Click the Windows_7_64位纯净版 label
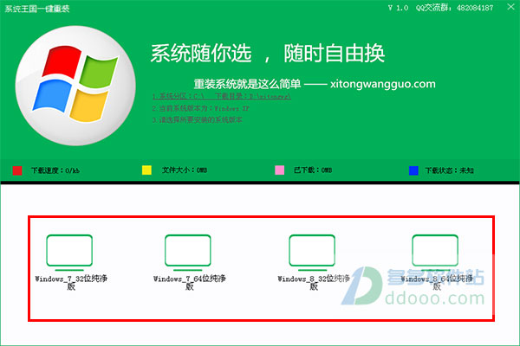Image resolution: width=520 pixels, height=346 pixels. coord(189,283)
